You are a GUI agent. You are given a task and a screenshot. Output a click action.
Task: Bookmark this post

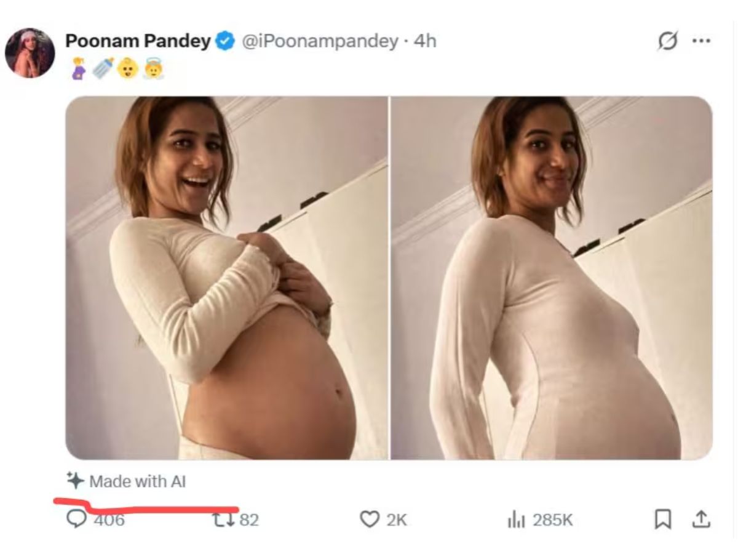tap(662, 520)
